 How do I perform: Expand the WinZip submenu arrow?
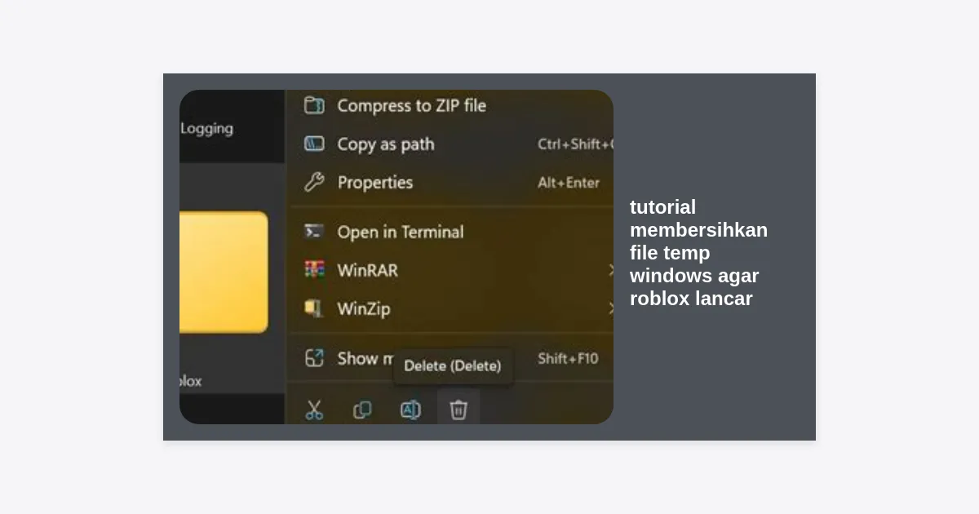pyautogui.click(x=609, y=308)
